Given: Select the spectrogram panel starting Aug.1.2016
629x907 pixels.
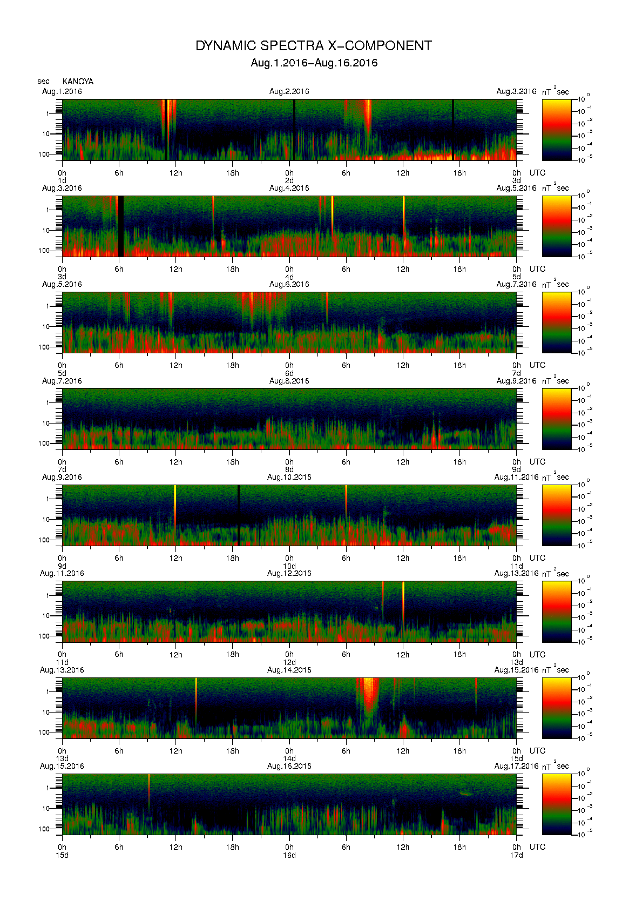Looking at the screenshot, I should point(289,130).
